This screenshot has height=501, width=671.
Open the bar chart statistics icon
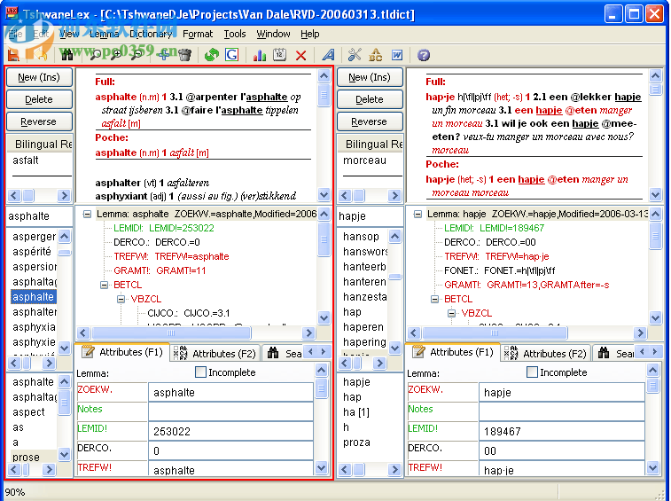259,55
